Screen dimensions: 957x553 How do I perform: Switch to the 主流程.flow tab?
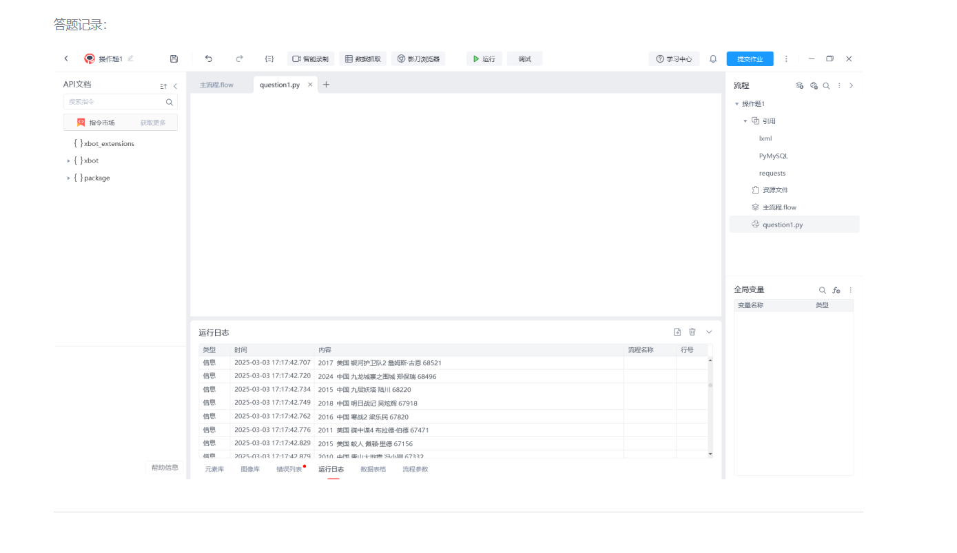(x=216, y=85)
